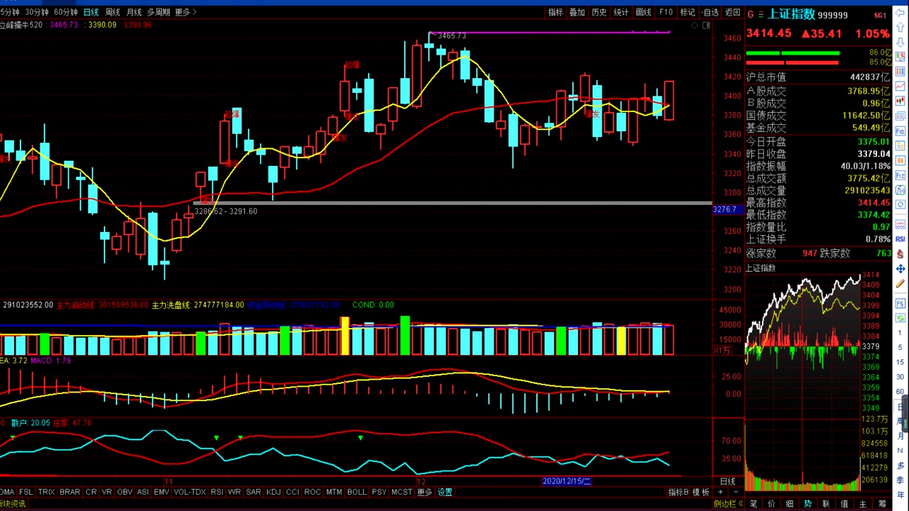Click the 返回 back button

(x=732, y=12)
